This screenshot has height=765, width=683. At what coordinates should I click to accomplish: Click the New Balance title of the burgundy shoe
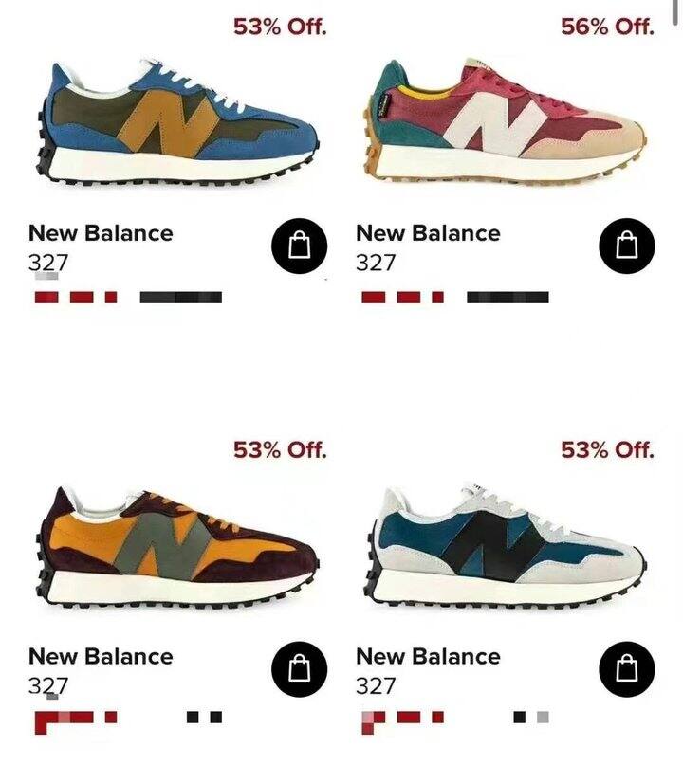click(428, 233)
